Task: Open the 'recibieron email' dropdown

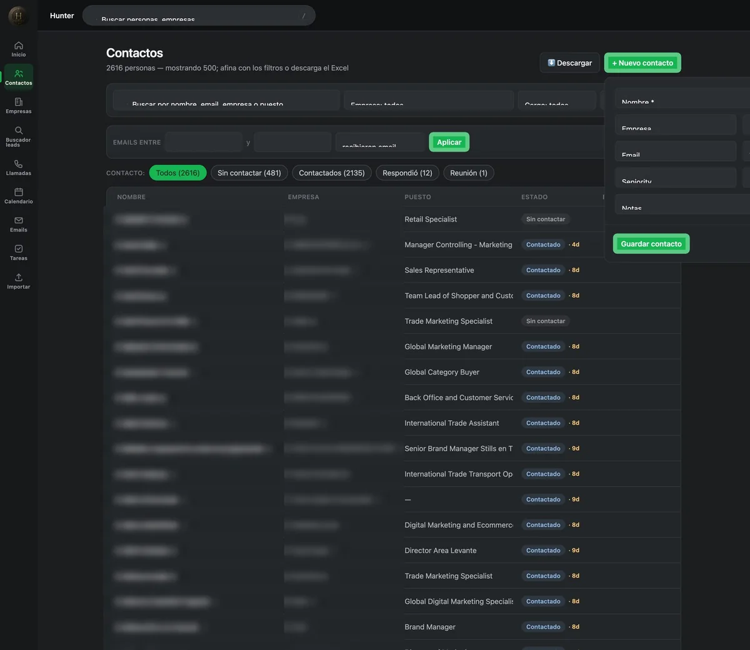Action: click(380, 142)
